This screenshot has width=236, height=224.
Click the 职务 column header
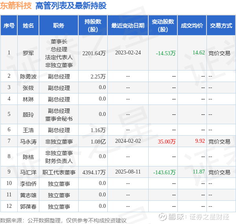(59, 25)
